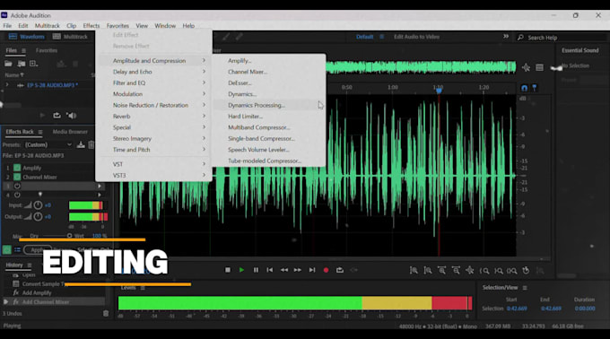Toggle main Effects Rack power state
This screenshot has width=610, height=339.
(6, 249)
